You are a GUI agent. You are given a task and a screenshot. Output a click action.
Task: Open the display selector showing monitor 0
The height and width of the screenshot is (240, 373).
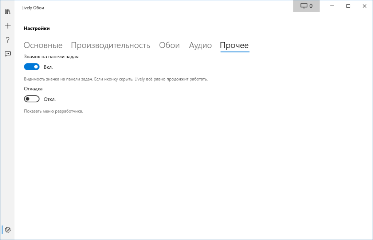tap(306, 6)
